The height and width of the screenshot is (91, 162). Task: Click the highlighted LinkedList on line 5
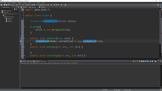[50, 21]
